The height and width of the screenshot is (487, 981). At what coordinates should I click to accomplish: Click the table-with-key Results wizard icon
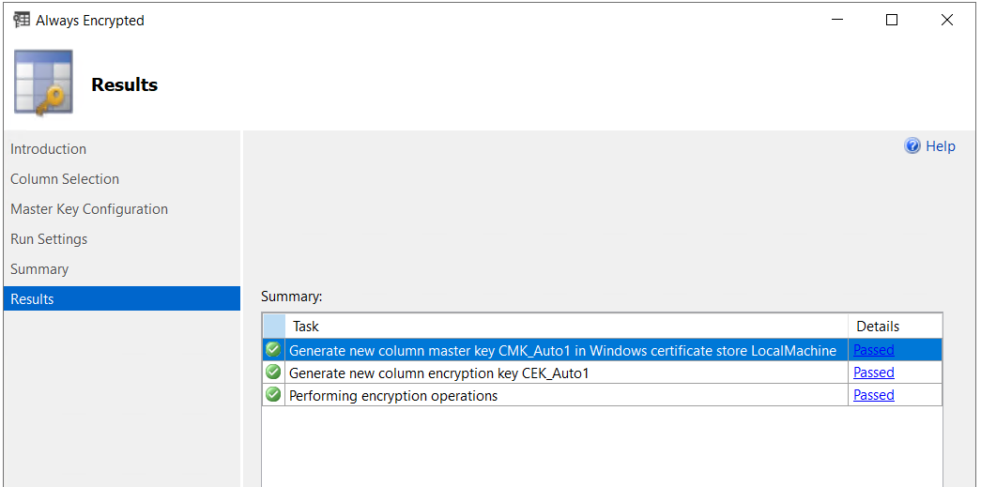[x=43, y=84]
